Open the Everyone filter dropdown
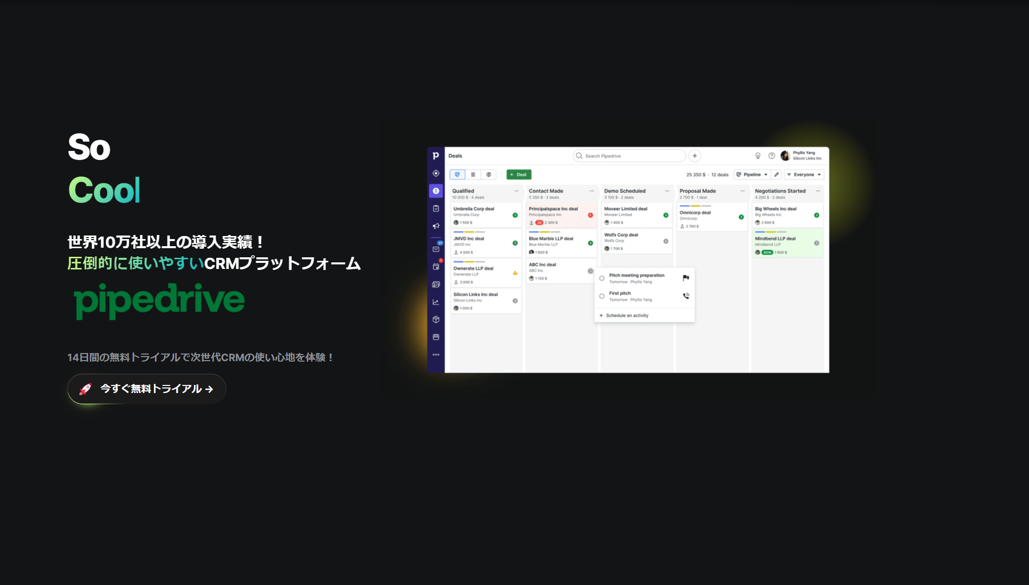Viewport: 1029px width, 585px height. [804, 175]
